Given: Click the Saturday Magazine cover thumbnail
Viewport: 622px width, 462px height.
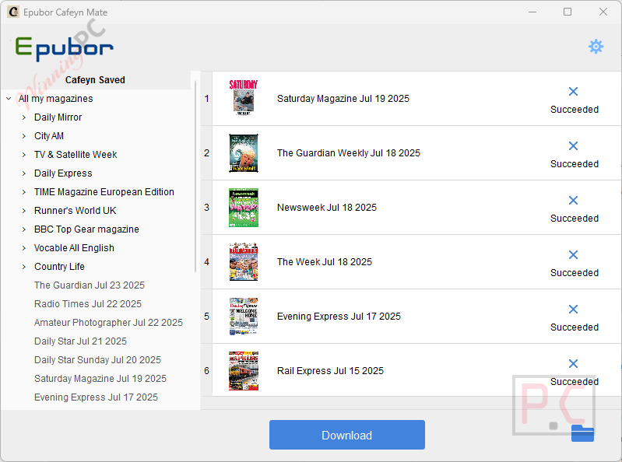Looking at the screenshot, I should (x=244, y=98).
